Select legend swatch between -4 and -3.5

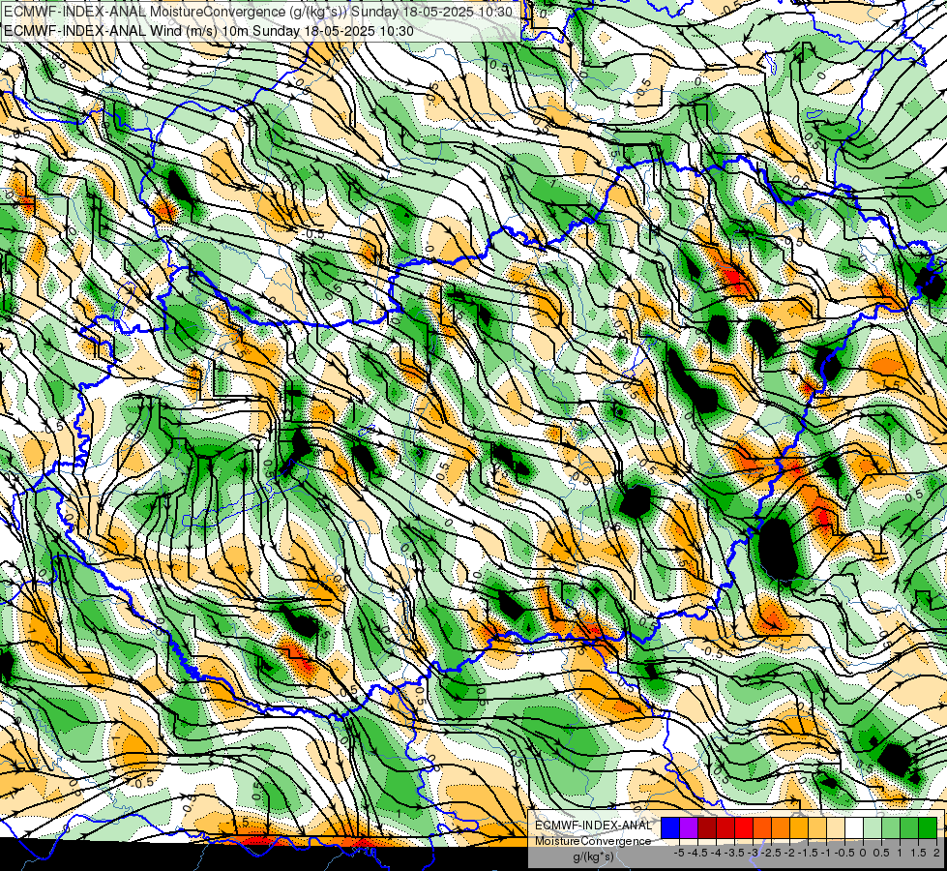tap(725, 827)
